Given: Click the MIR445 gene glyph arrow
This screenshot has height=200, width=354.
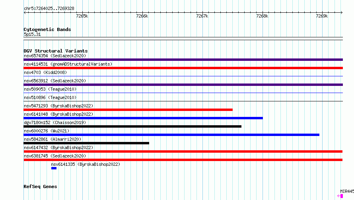Looking at the screenshot, I should click(x=340, y=196).
